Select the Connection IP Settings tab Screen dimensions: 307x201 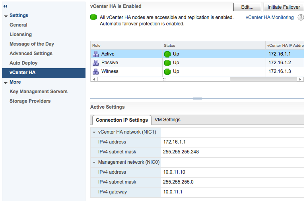pyautogui.click(x=122, y=120)
